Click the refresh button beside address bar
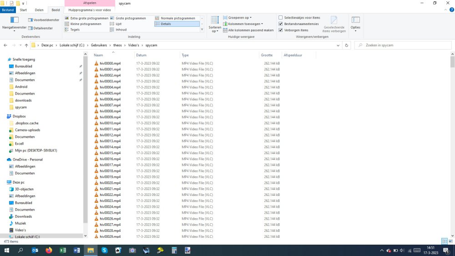The image size is (455, 256). point(347,45)
